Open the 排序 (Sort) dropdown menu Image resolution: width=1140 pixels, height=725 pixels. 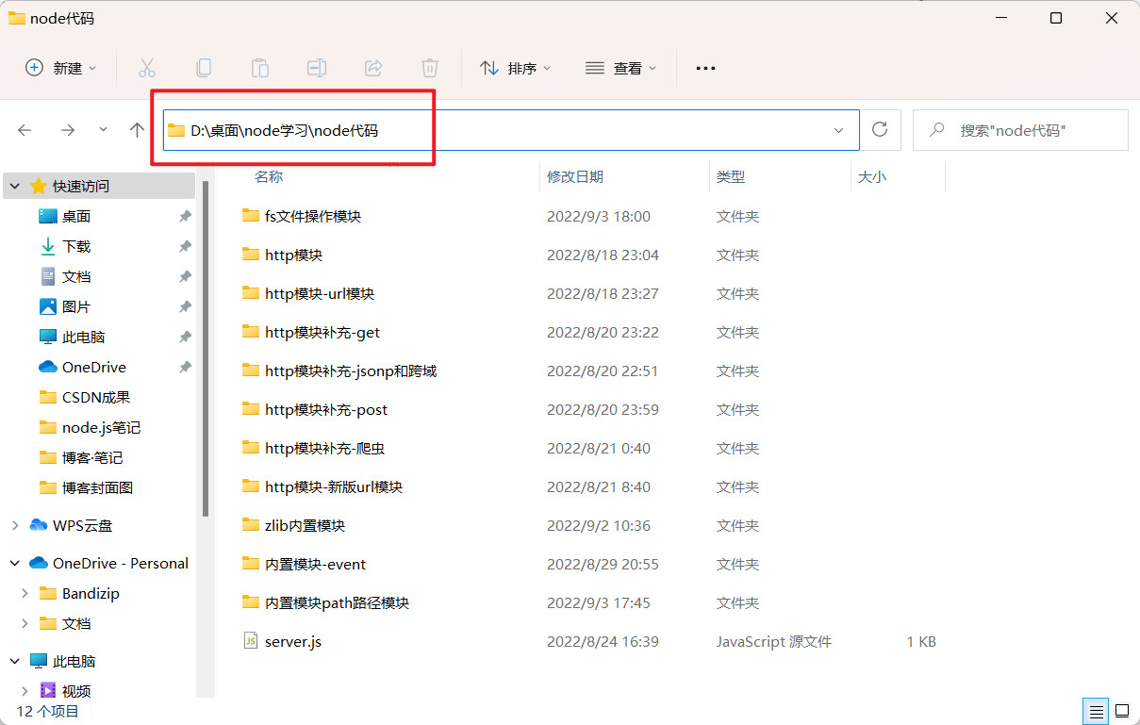click(515, 68)
